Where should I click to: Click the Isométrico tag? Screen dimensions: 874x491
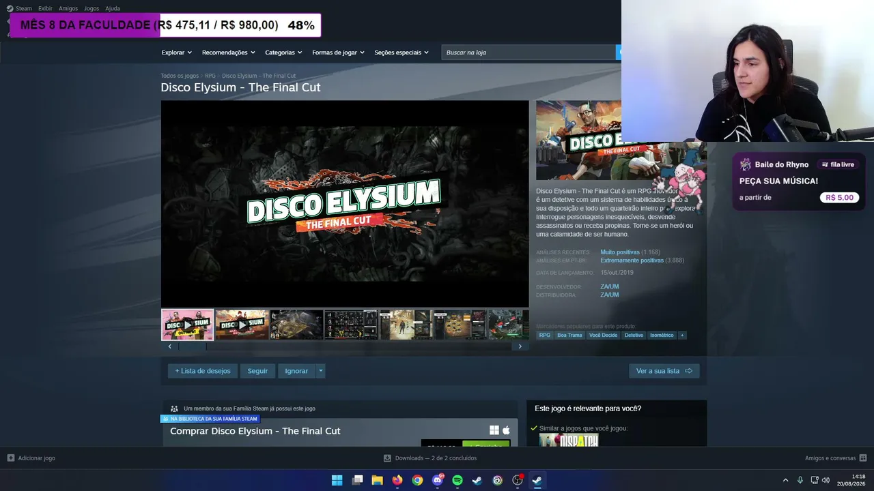pyautogui.click(x=662, y=336)
